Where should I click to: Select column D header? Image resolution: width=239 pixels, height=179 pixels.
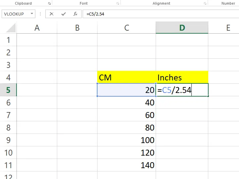click(x=182, y=28)
